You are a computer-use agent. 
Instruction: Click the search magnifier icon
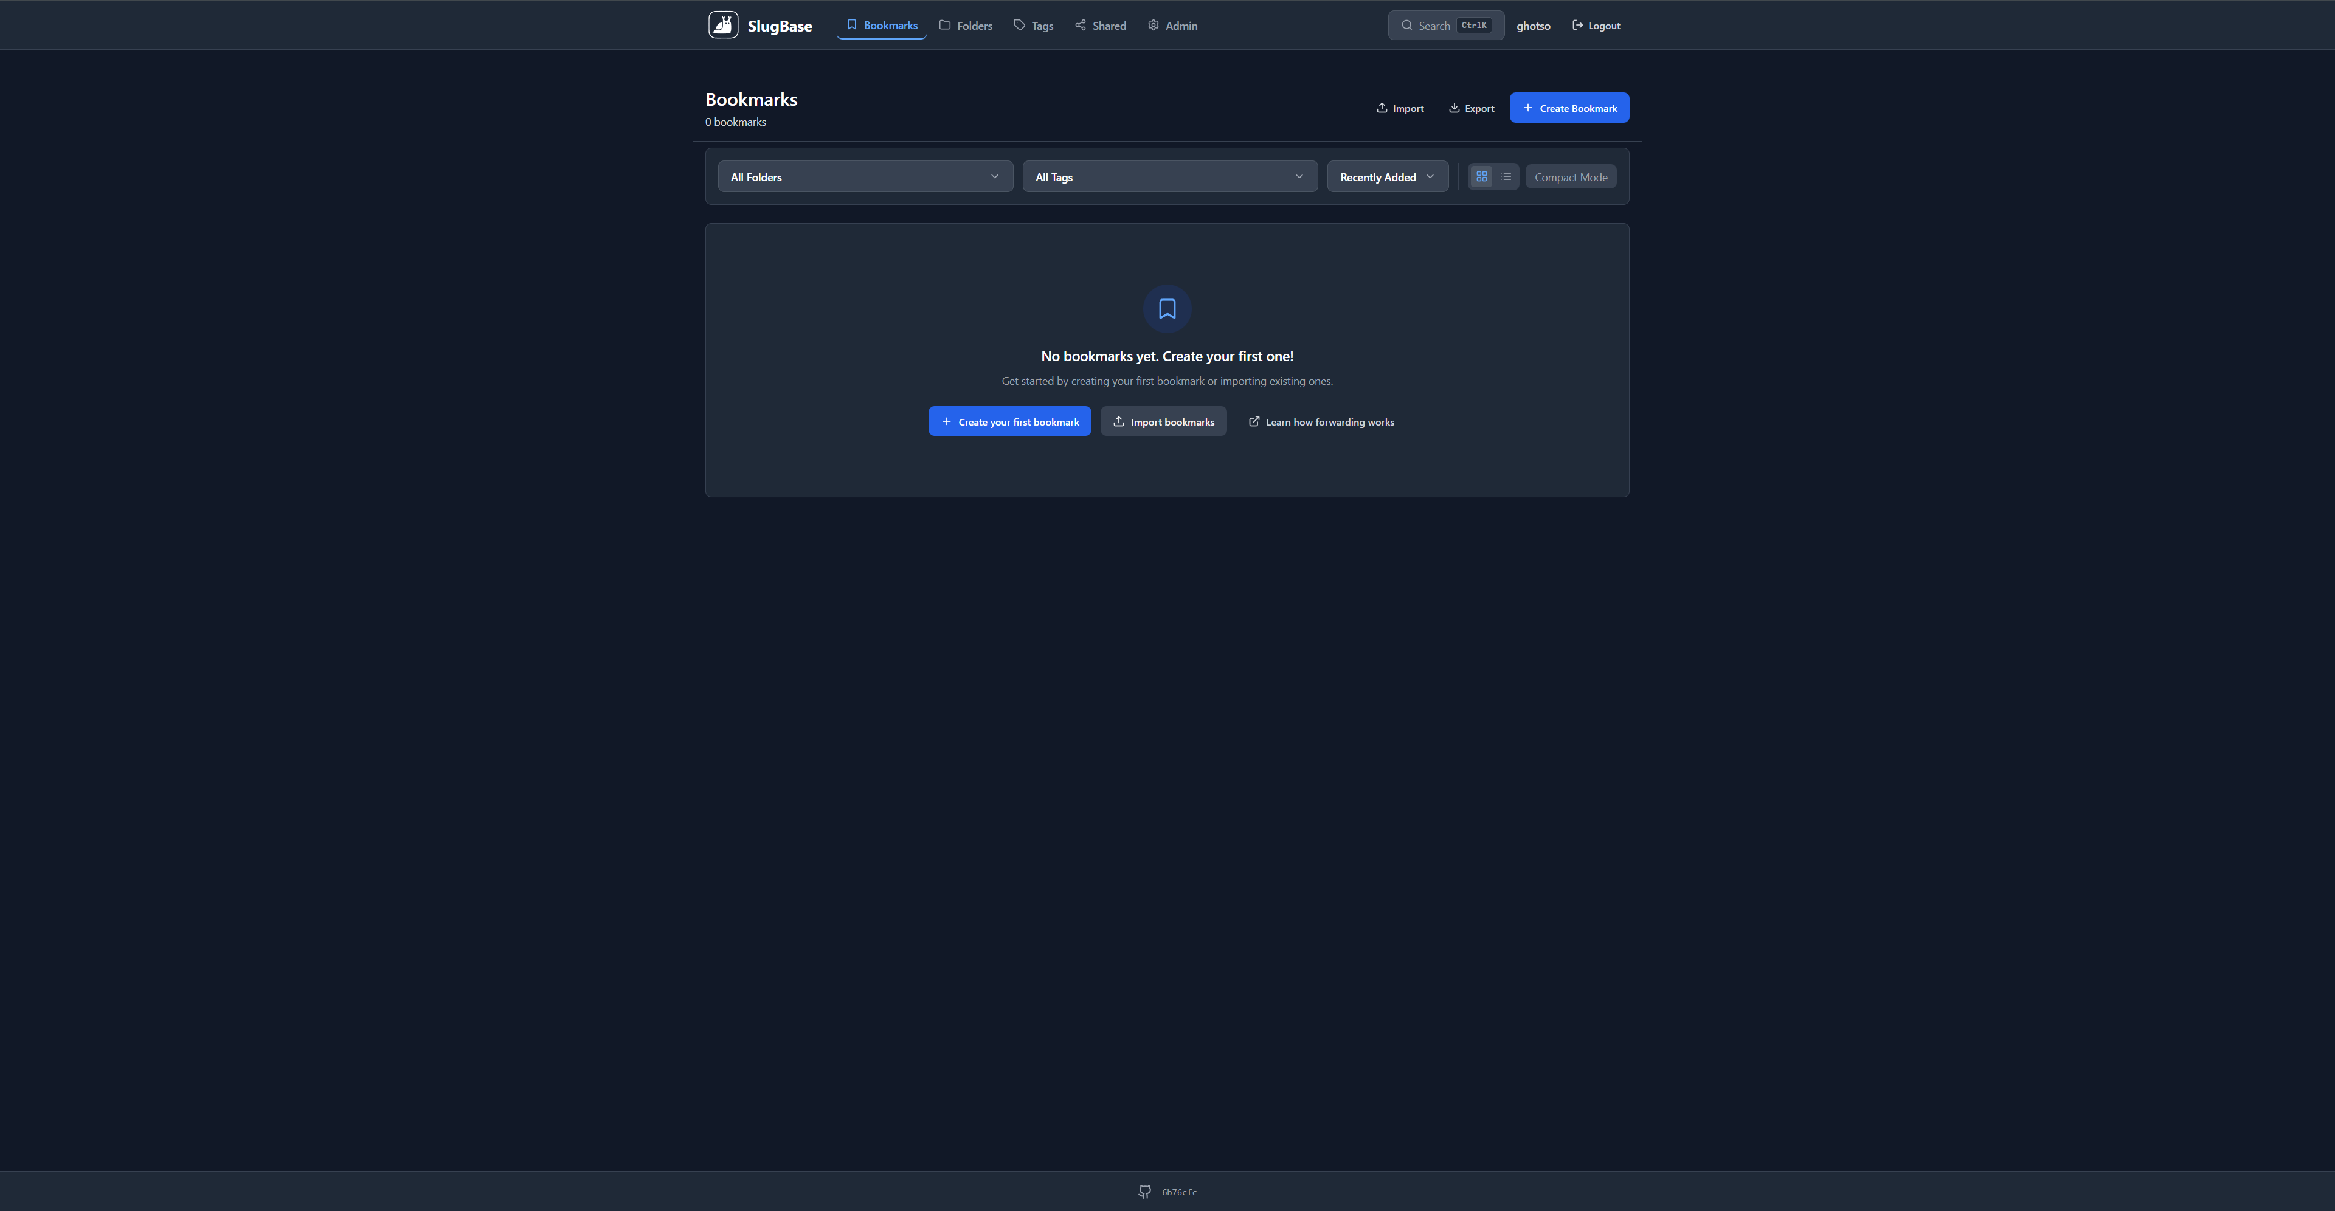tap(1407, 26)
